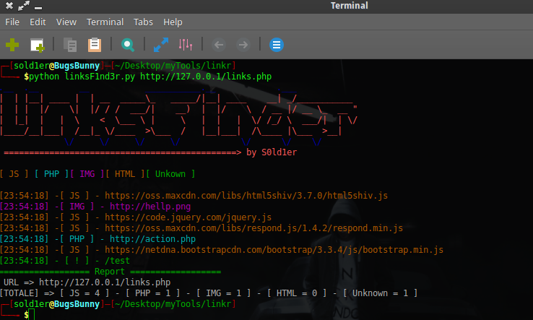
Task: Open the File menu
Action: [12, 22]
